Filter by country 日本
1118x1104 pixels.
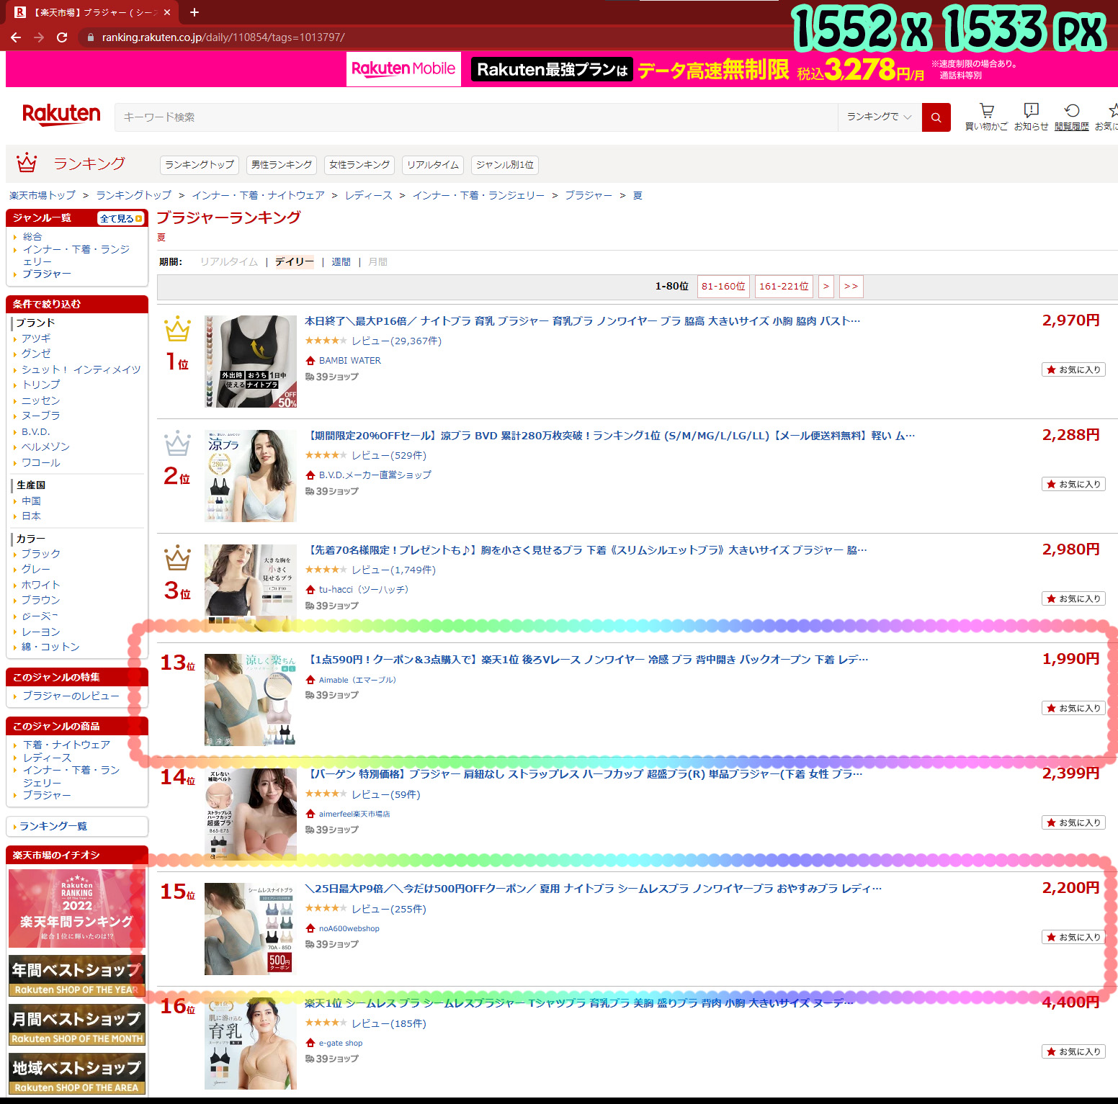pos(31,516)
